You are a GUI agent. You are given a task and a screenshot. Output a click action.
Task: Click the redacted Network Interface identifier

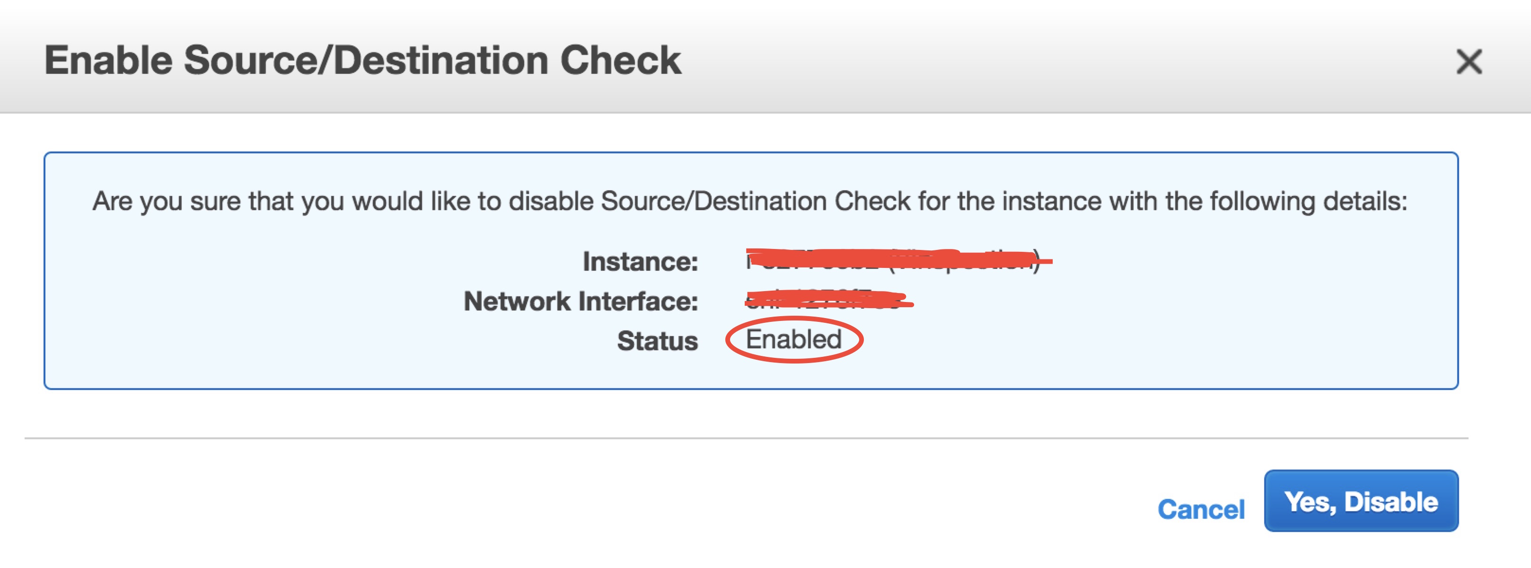point(826,301)
